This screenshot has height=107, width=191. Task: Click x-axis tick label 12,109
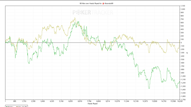pyautogui.click(x=136, y=101)
